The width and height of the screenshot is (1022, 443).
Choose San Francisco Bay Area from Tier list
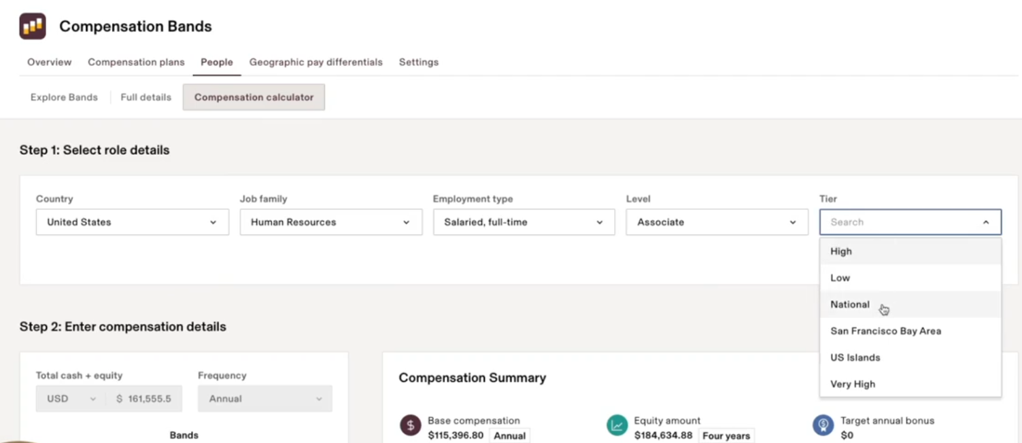[885, 331]
